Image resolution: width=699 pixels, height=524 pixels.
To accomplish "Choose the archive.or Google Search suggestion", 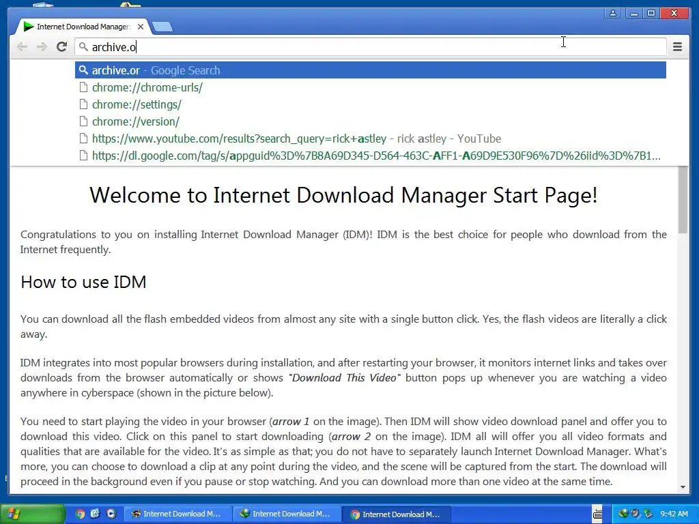I will click(x=371, y=70).
